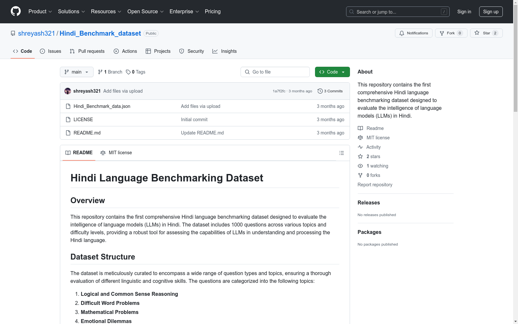This screenshot has height=324, width=518.
Task: Click the Go to file search field
Action: [x=275, y=72]
